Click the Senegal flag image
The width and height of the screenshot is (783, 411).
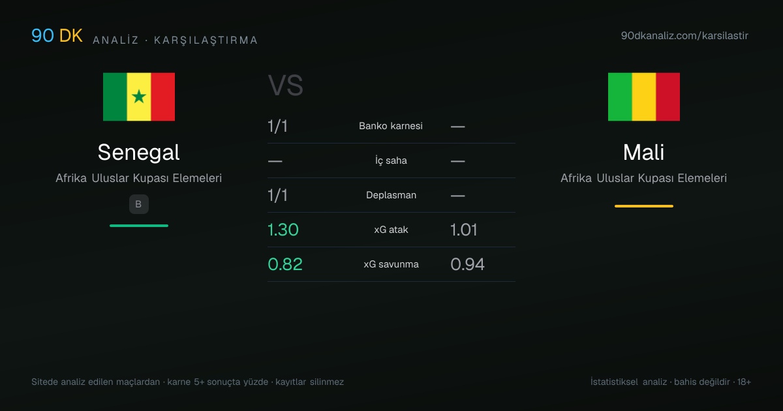coord(139,97)
